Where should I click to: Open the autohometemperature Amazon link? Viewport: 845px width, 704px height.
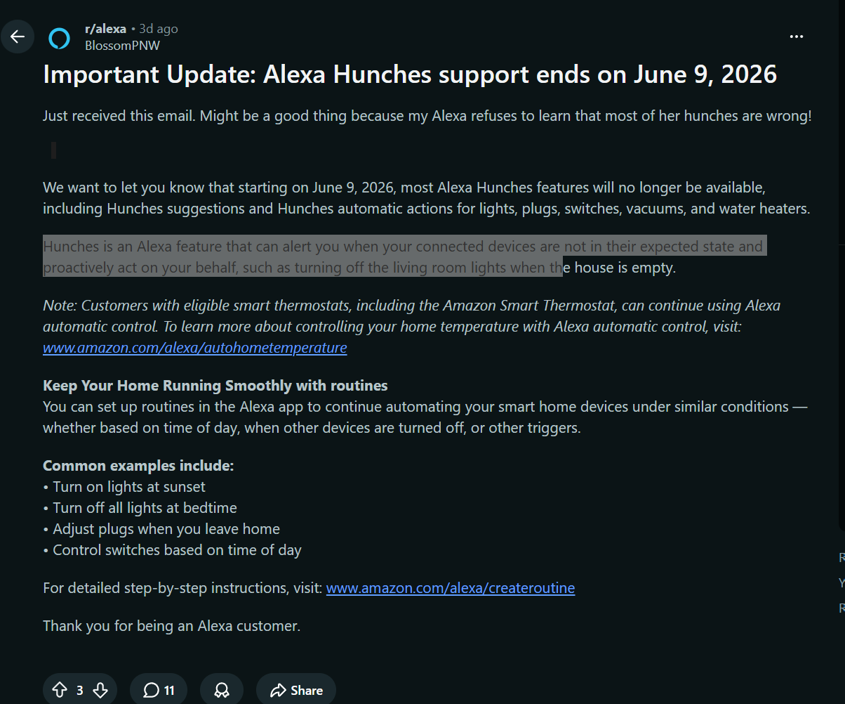pos(195,348)
